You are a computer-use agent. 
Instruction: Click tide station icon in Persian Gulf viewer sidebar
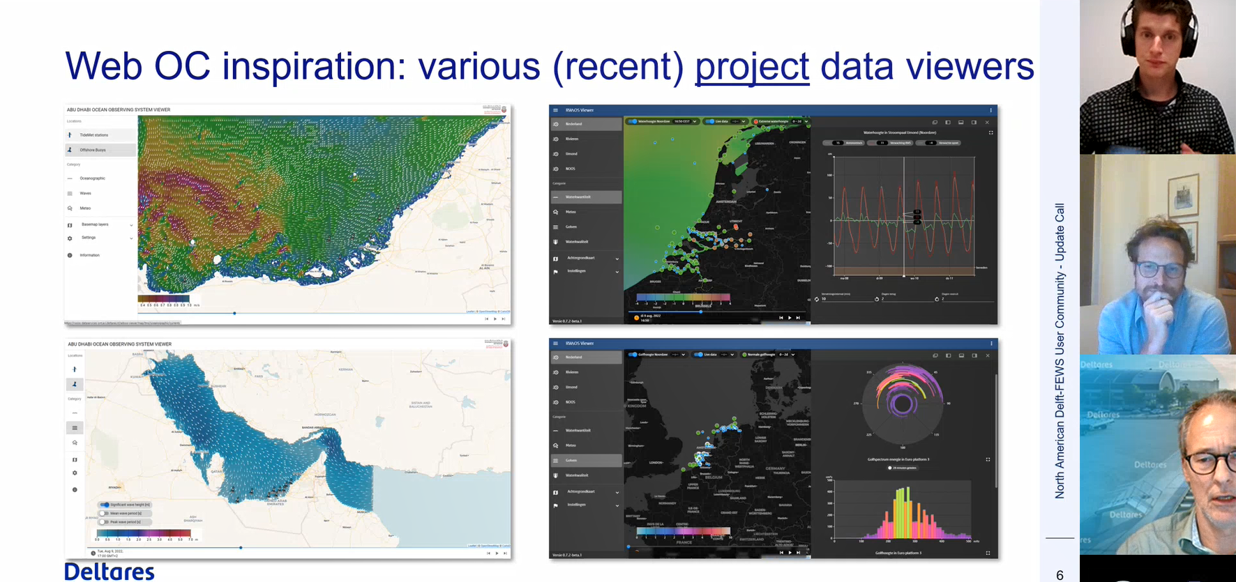click(x=75, y=369)
